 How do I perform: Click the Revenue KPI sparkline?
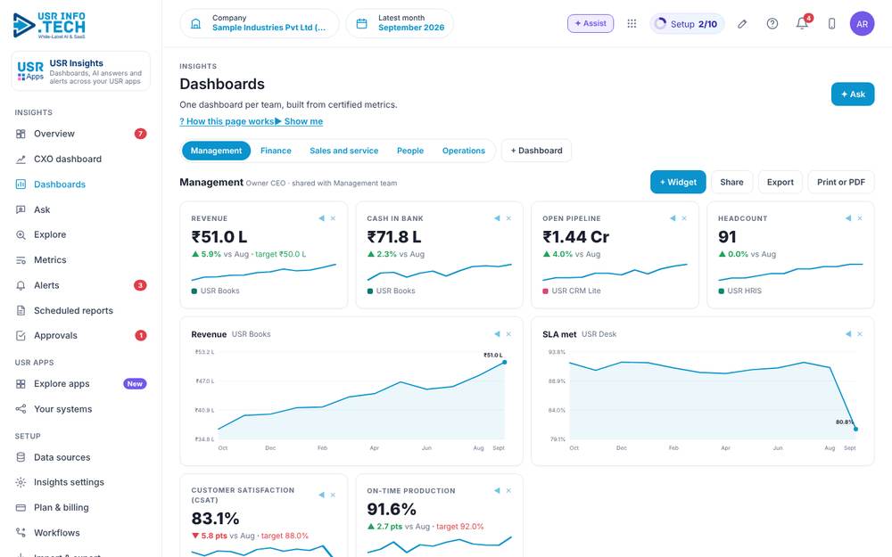tap(263, 272)
